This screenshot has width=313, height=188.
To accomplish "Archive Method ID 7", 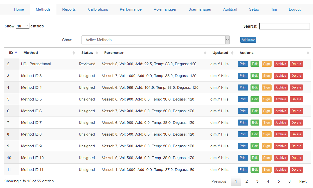I will pyautogui.click(x=281, y=123).
